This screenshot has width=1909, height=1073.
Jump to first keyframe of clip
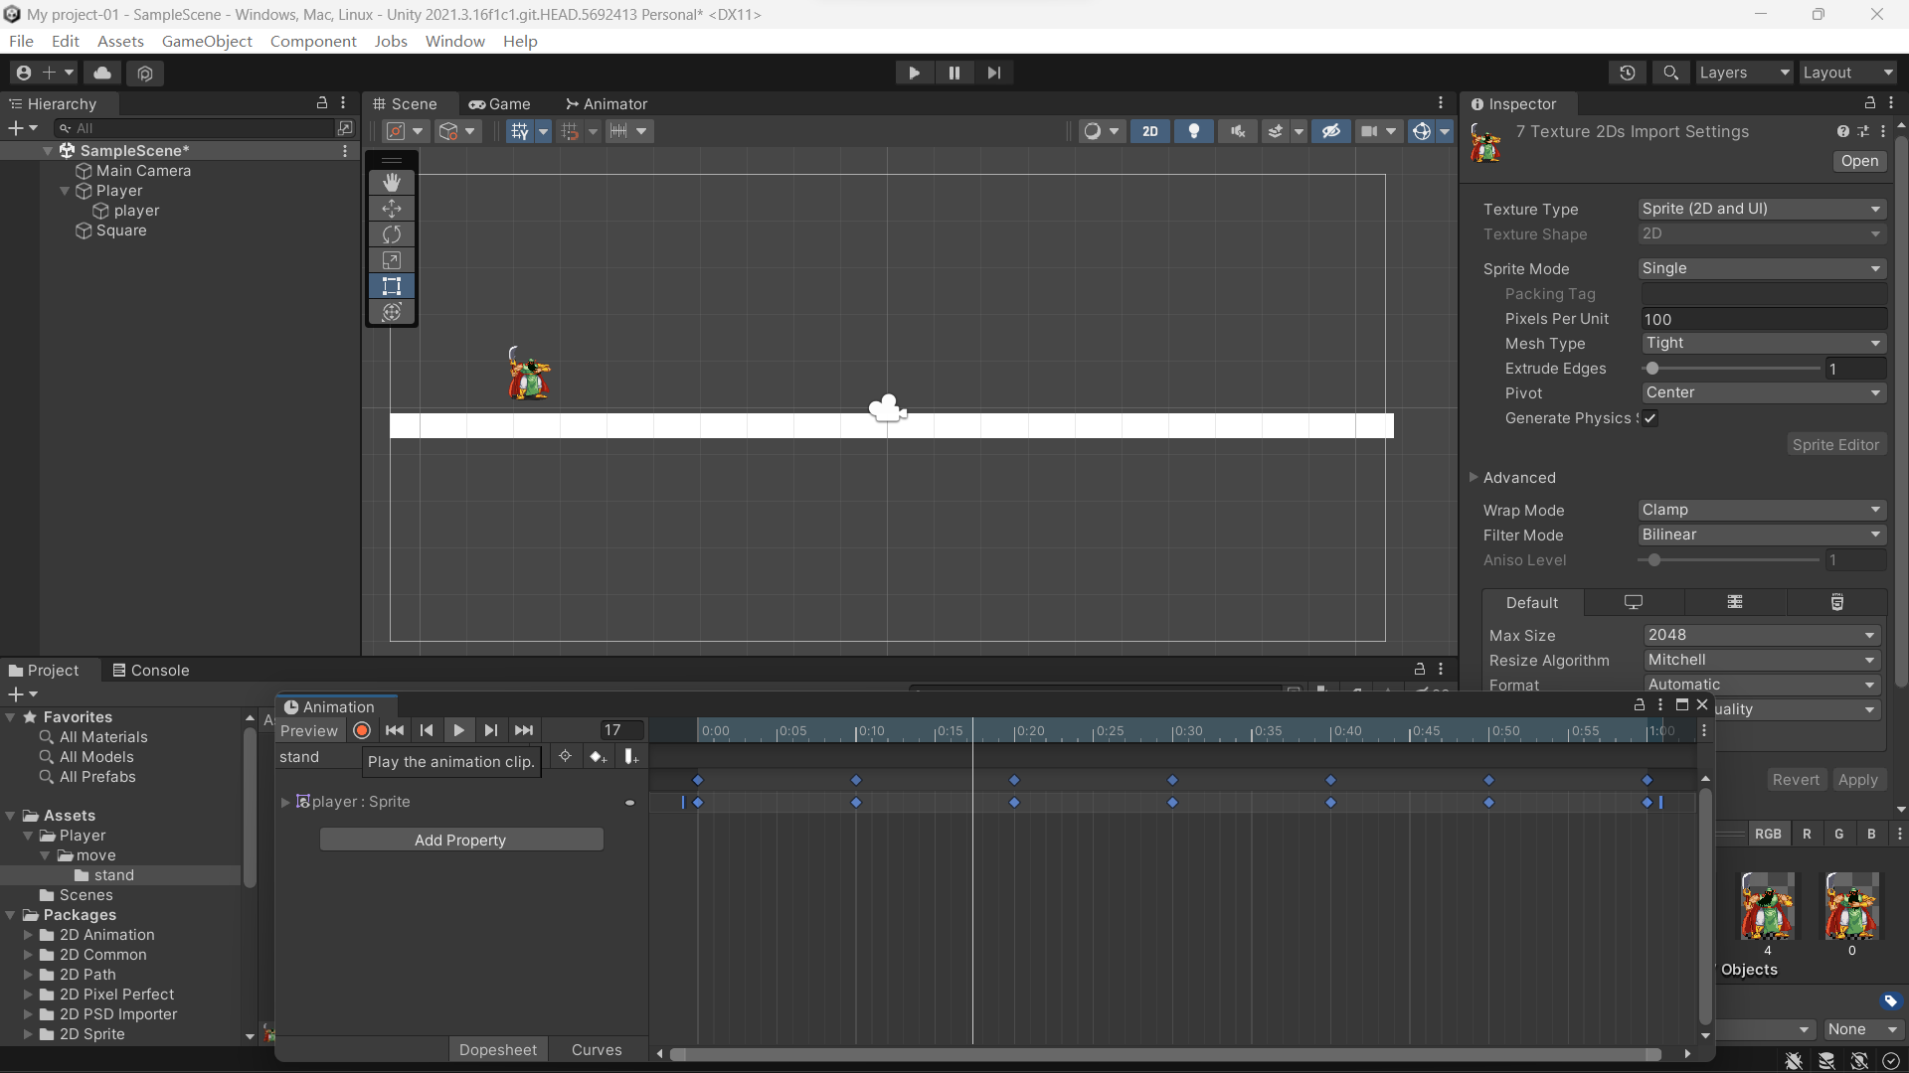point(395,730)
